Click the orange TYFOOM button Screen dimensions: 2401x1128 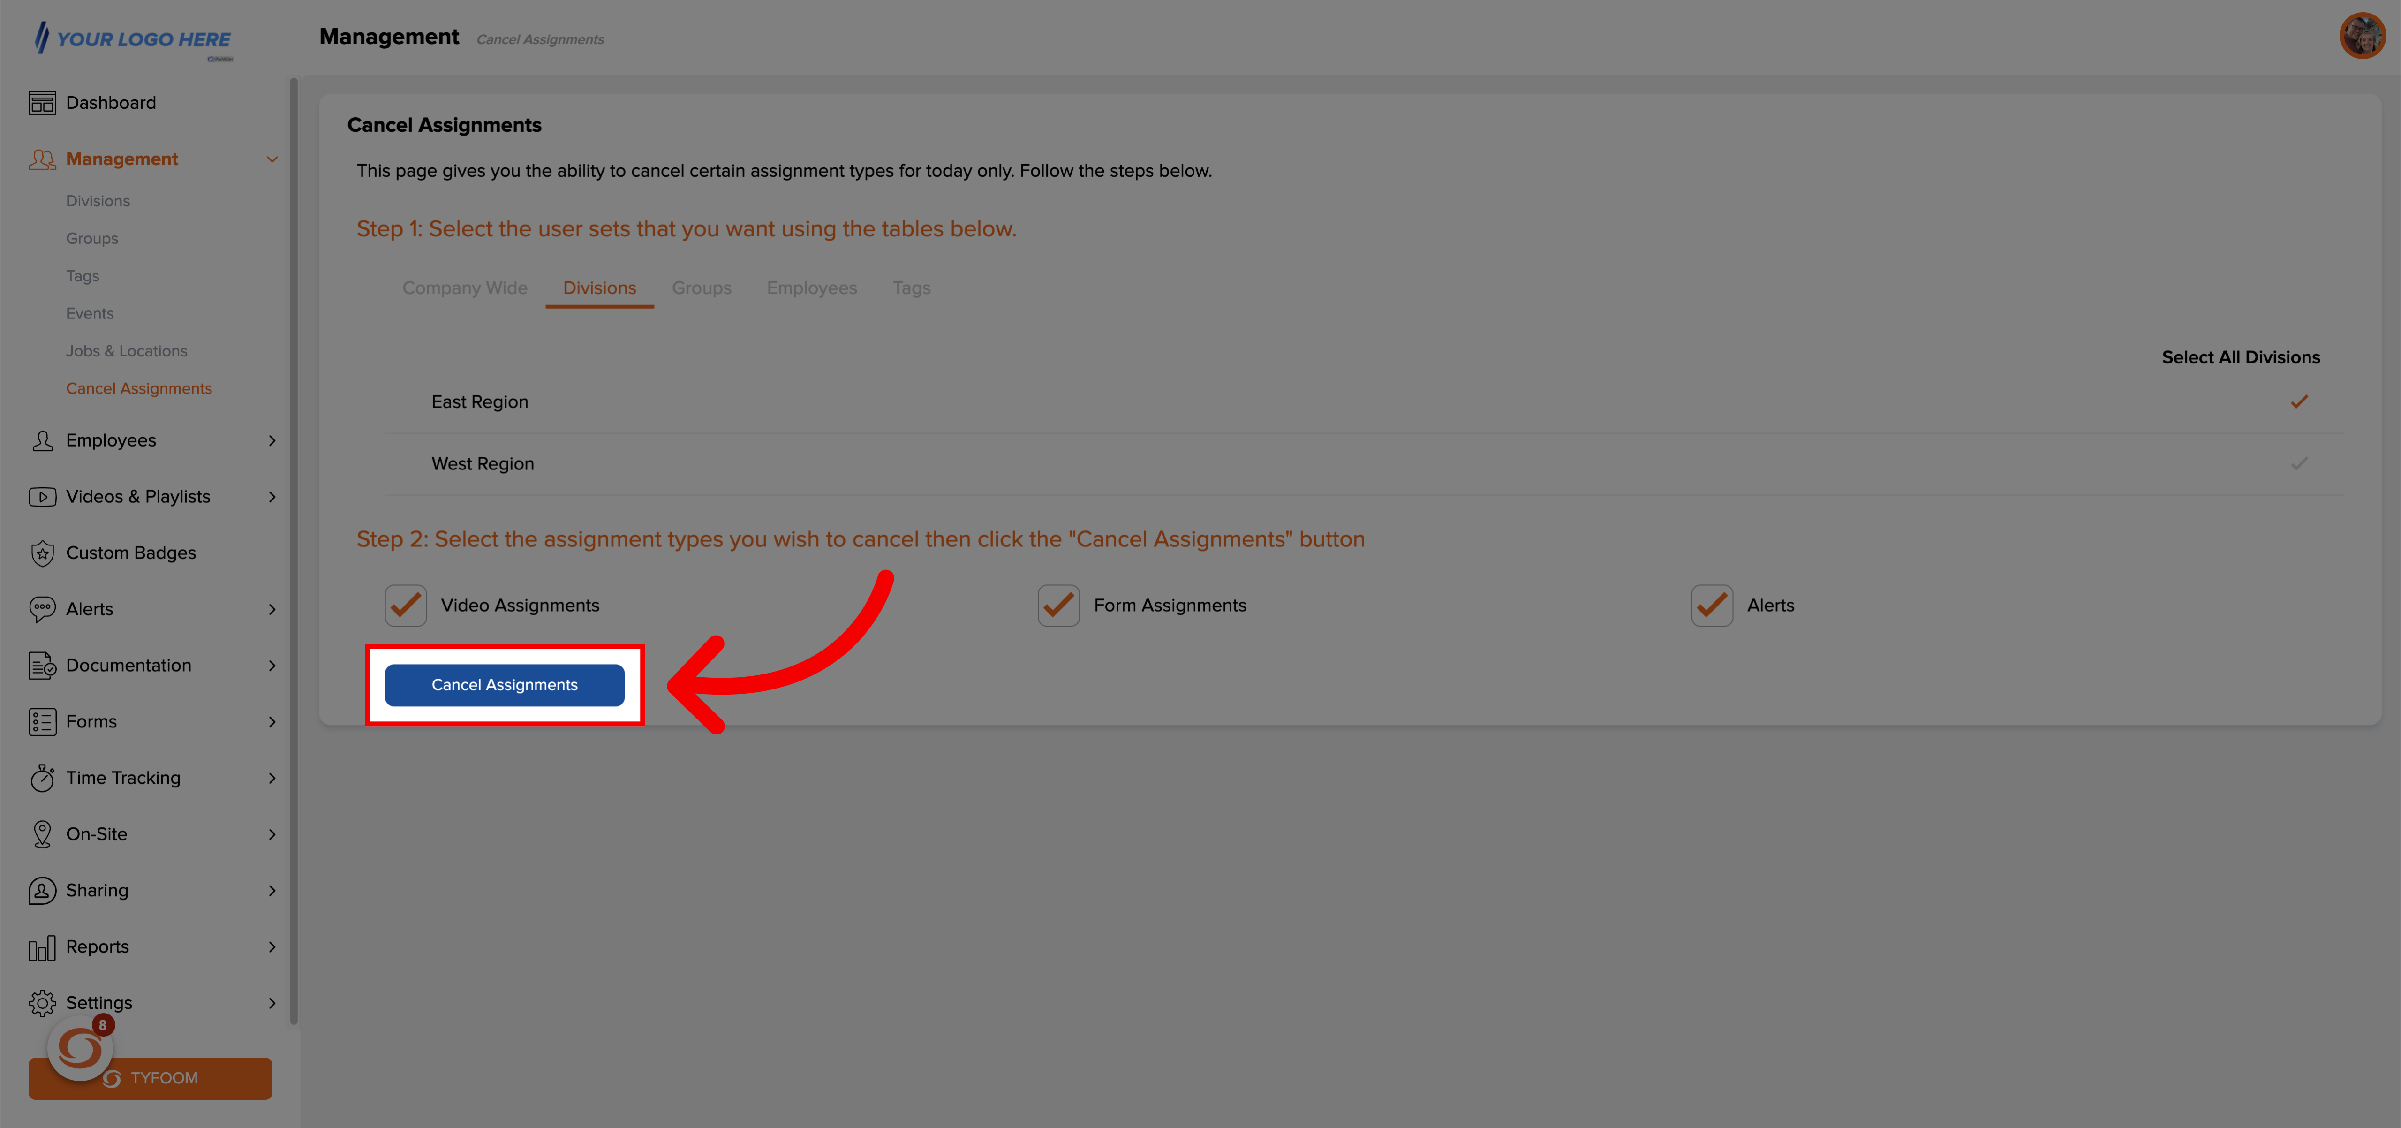(x=150, y=1079)
